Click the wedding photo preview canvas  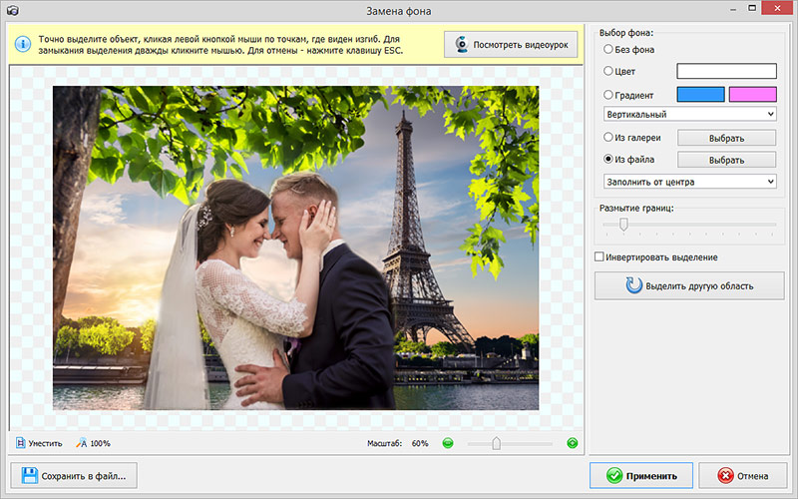[x=295, y=248]
